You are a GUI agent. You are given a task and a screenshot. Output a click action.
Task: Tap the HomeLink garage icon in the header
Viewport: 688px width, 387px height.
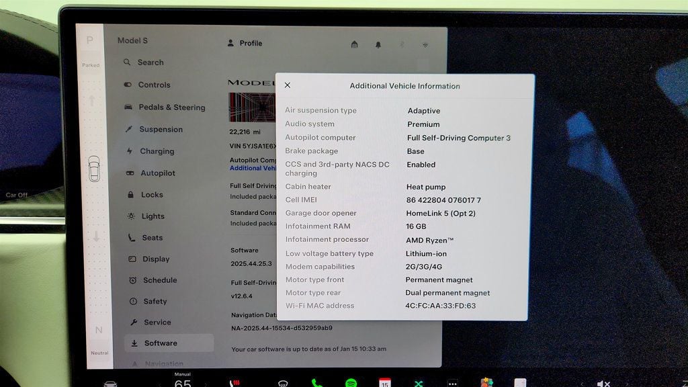click(x=355, y=44)
